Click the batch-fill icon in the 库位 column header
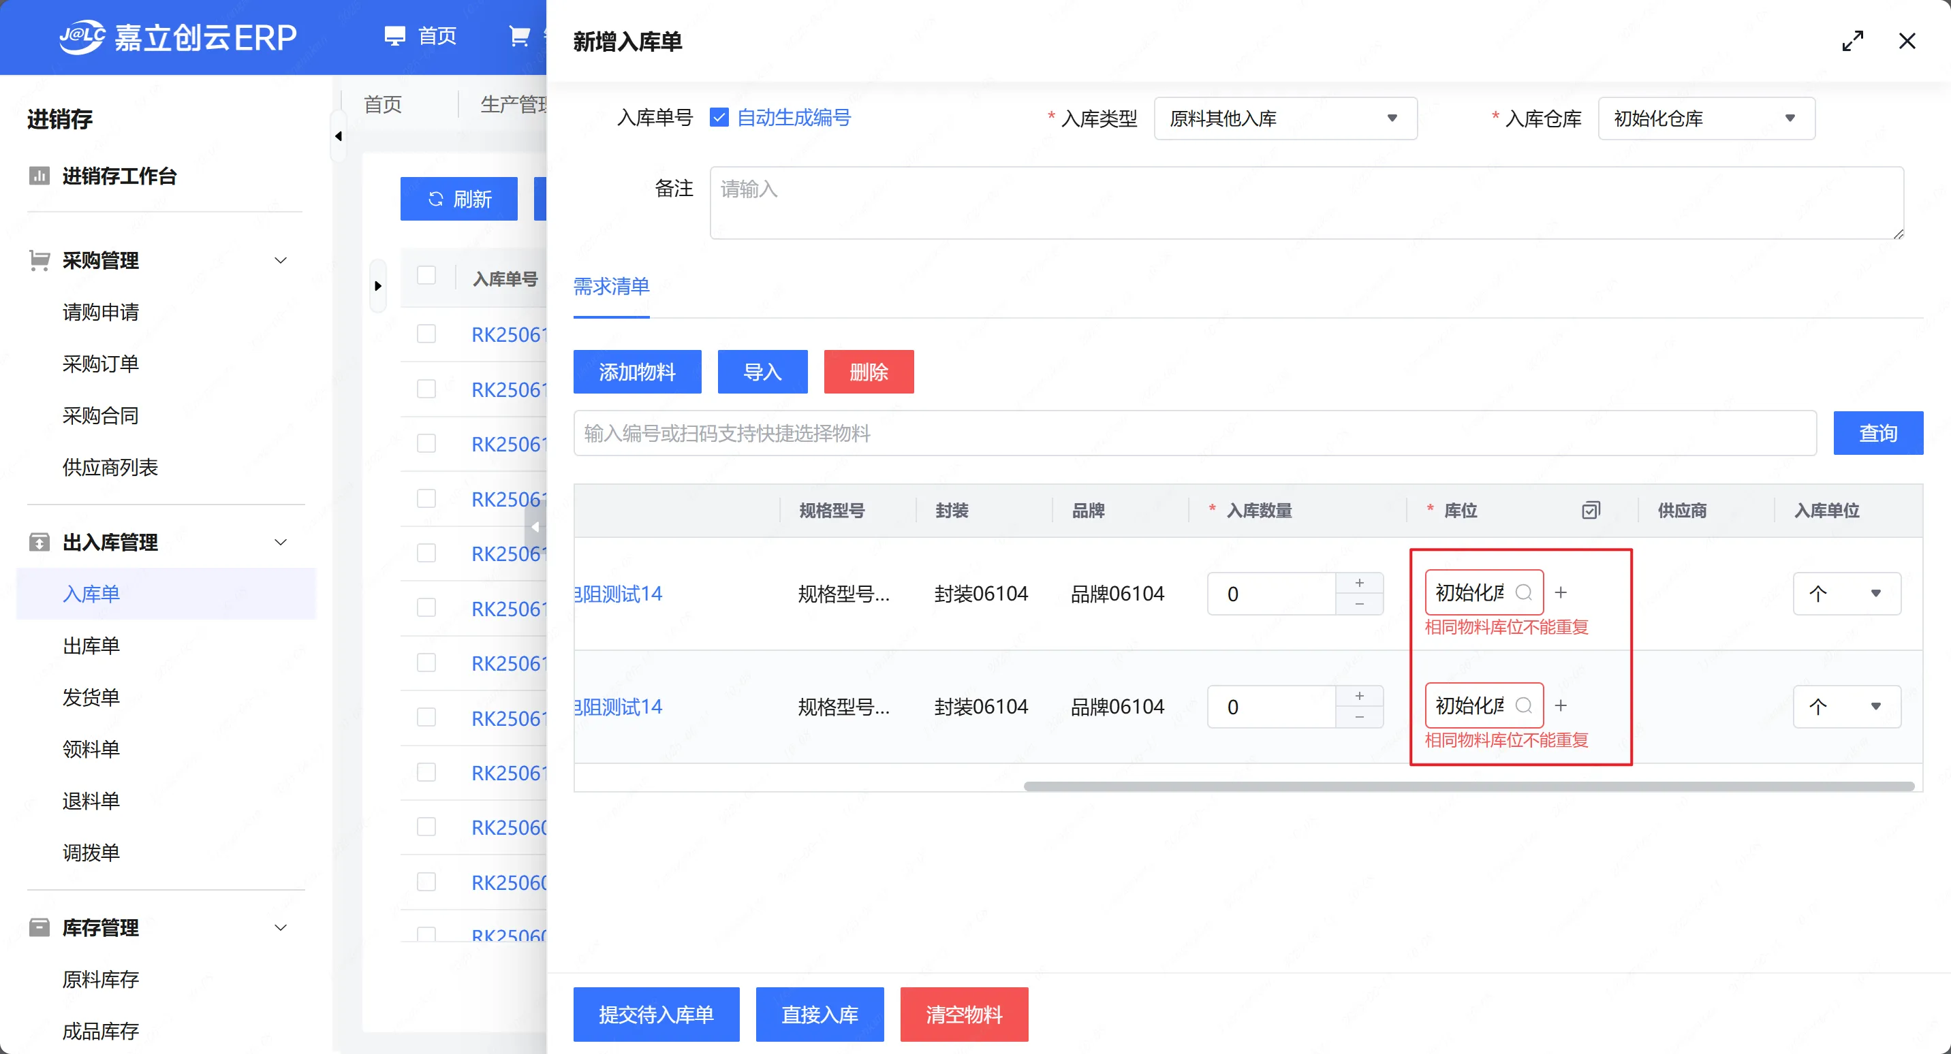 point(1591,511)
